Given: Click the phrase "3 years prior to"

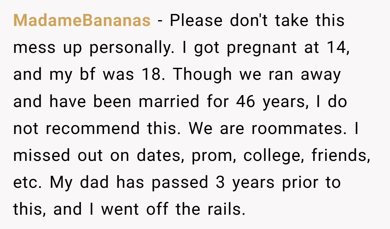Looking at the screenshot, I should [278, 183].
